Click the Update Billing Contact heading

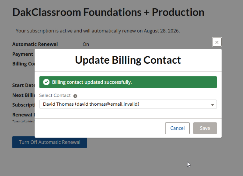128,60
